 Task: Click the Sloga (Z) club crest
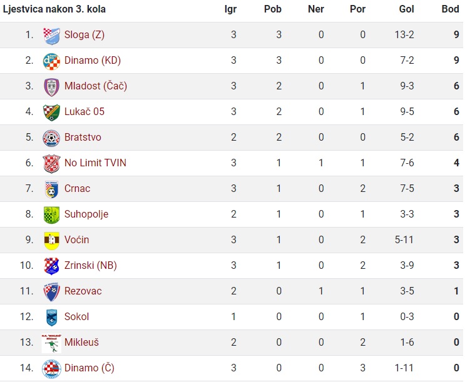coord(51,36)
